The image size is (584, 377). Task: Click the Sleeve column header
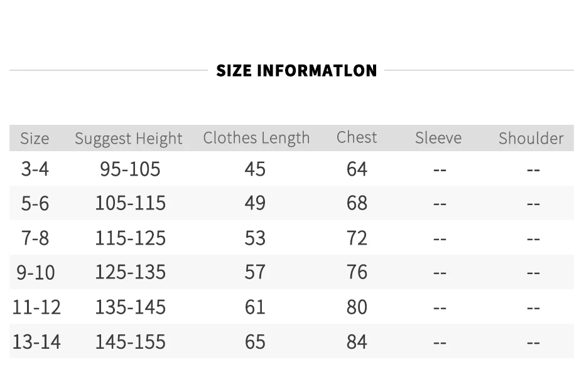pos(438,138)
